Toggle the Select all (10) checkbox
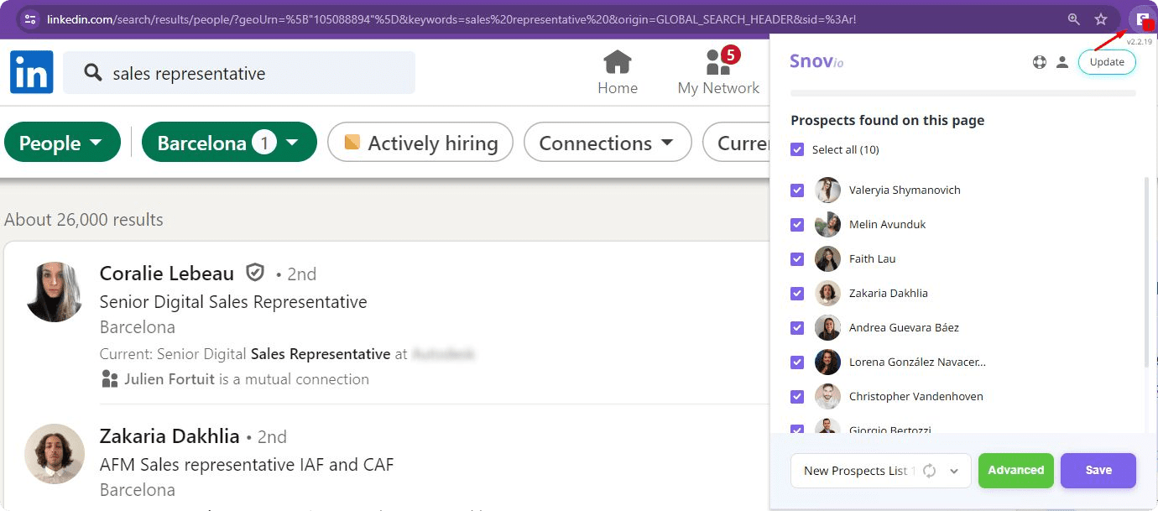Viewport: 1158px width, 511px height. [x=797, y=149]
